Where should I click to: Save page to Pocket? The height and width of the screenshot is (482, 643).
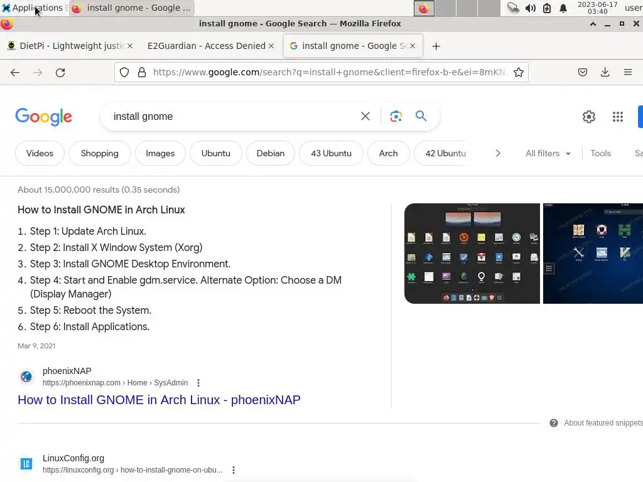click(x=582, y=73)
